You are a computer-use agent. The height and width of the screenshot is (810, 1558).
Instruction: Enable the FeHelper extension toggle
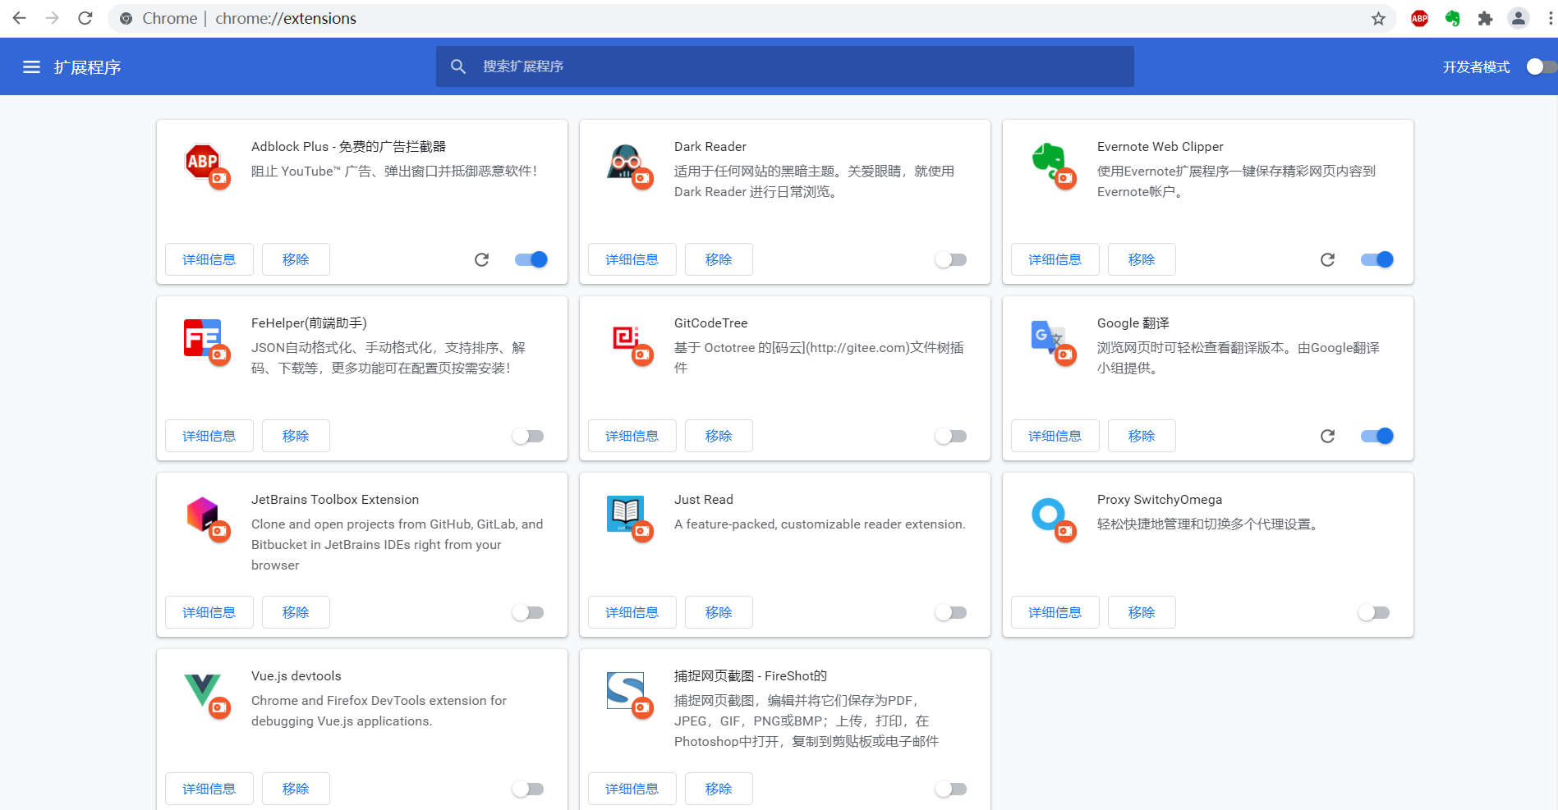528,436
